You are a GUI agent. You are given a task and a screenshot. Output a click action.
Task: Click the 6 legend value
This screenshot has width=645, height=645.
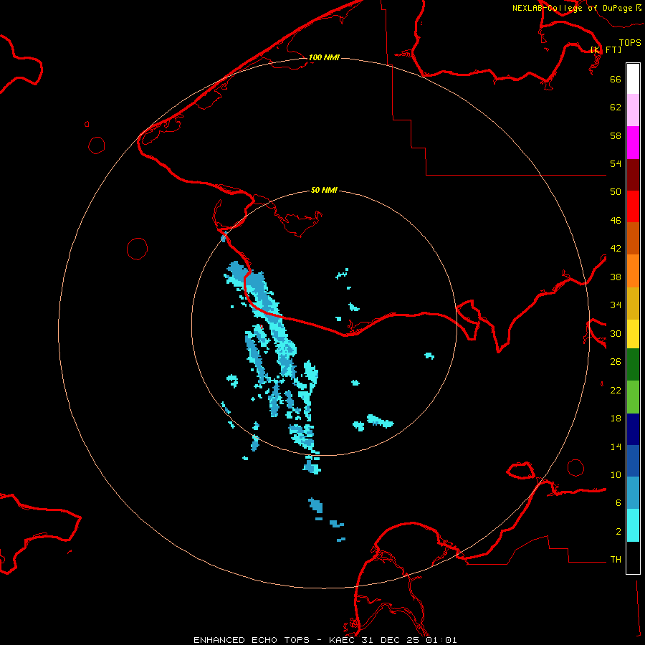point(618,503)
